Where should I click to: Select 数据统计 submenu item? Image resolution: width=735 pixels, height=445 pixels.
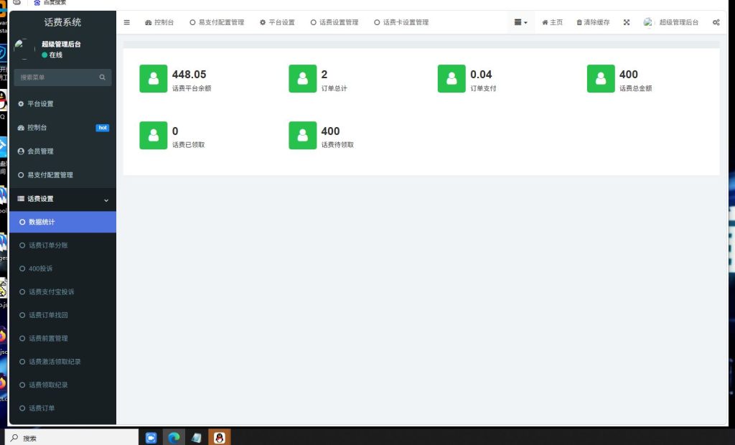[x=63, y=222]
